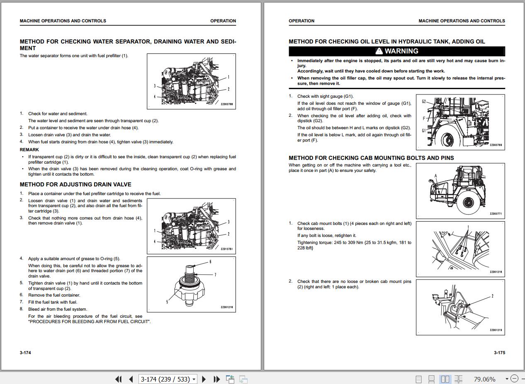Viewport: 525px width, 384px height.
Task: Go to previous view icon
Action: point(230,379)
